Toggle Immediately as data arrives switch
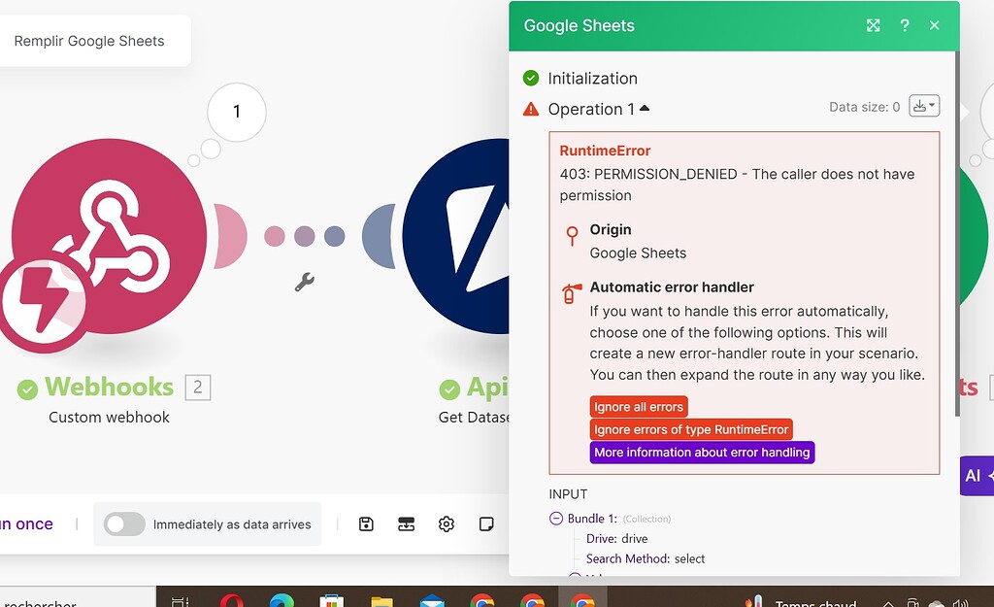 pyautogui.click(x=124, y=523)
